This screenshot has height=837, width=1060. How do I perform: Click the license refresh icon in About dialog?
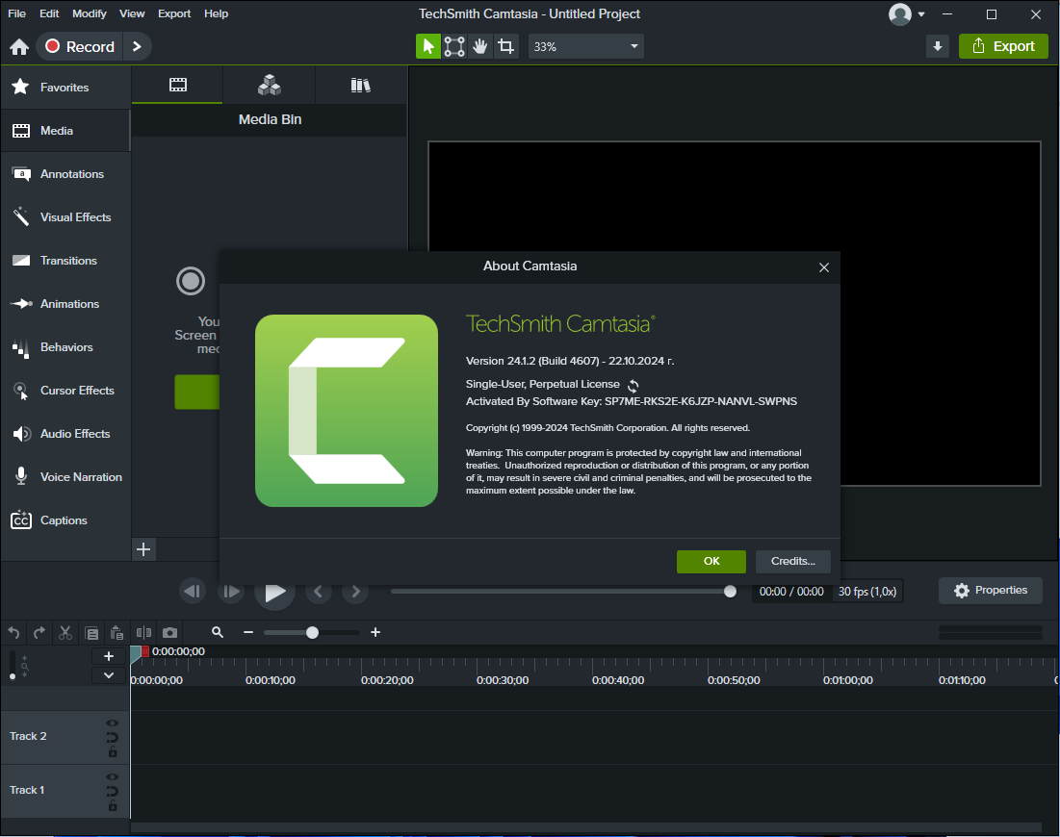click(633, 385)
